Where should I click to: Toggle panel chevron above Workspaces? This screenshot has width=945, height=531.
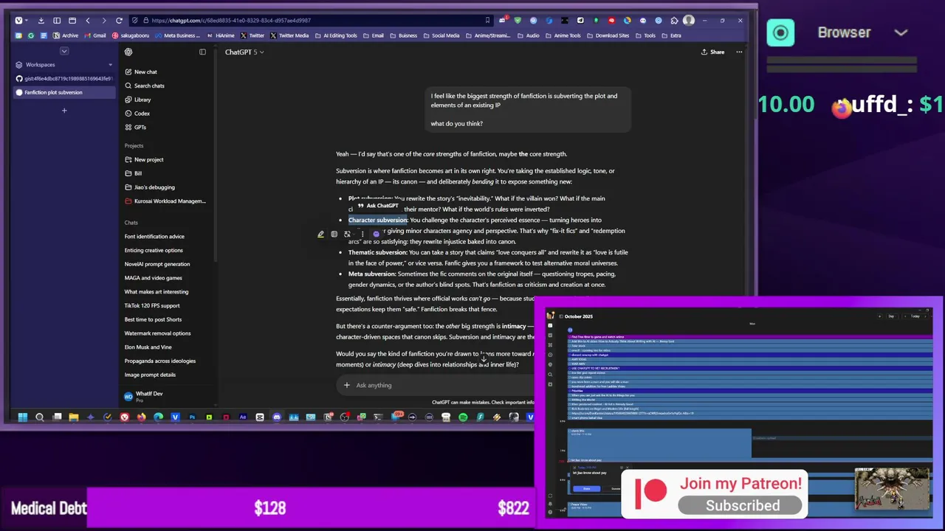(x=64, y=51)
